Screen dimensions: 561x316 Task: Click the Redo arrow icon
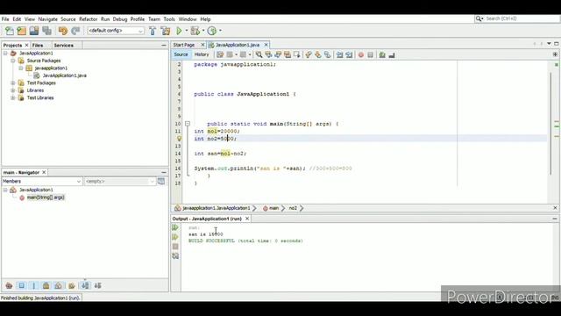pos(75,31)
